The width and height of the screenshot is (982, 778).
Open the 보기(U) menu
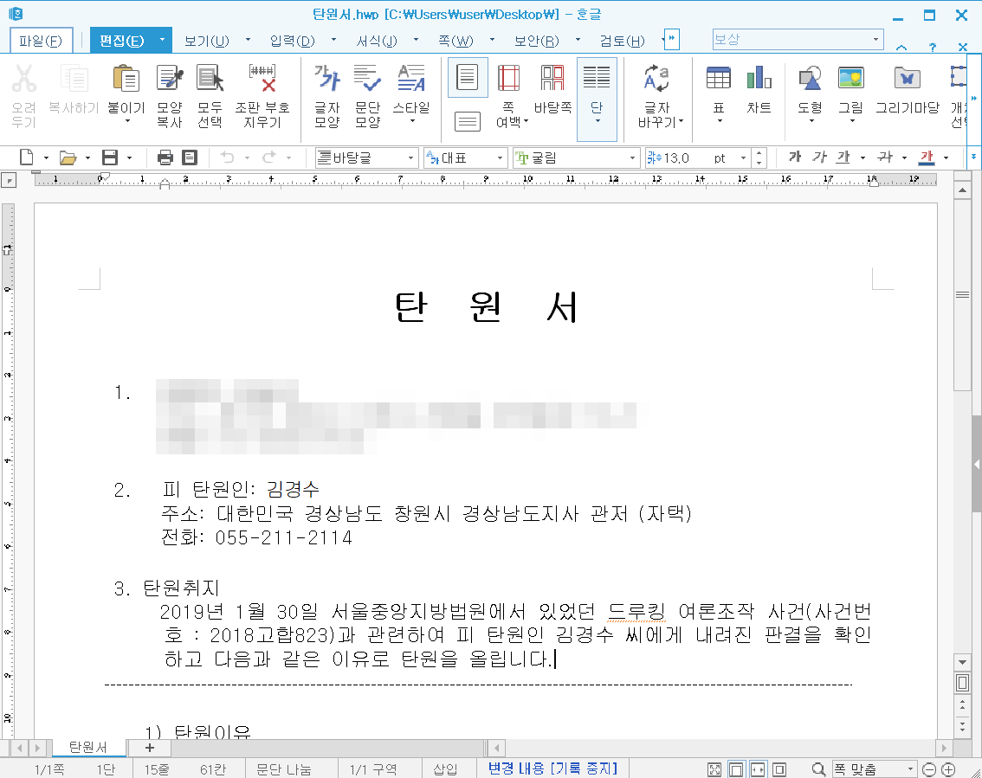[206, 41]
